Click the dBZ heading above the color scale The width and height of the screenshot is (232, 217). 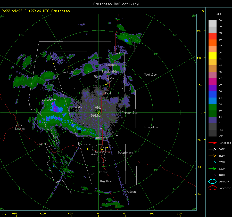[x=219, y=14]
